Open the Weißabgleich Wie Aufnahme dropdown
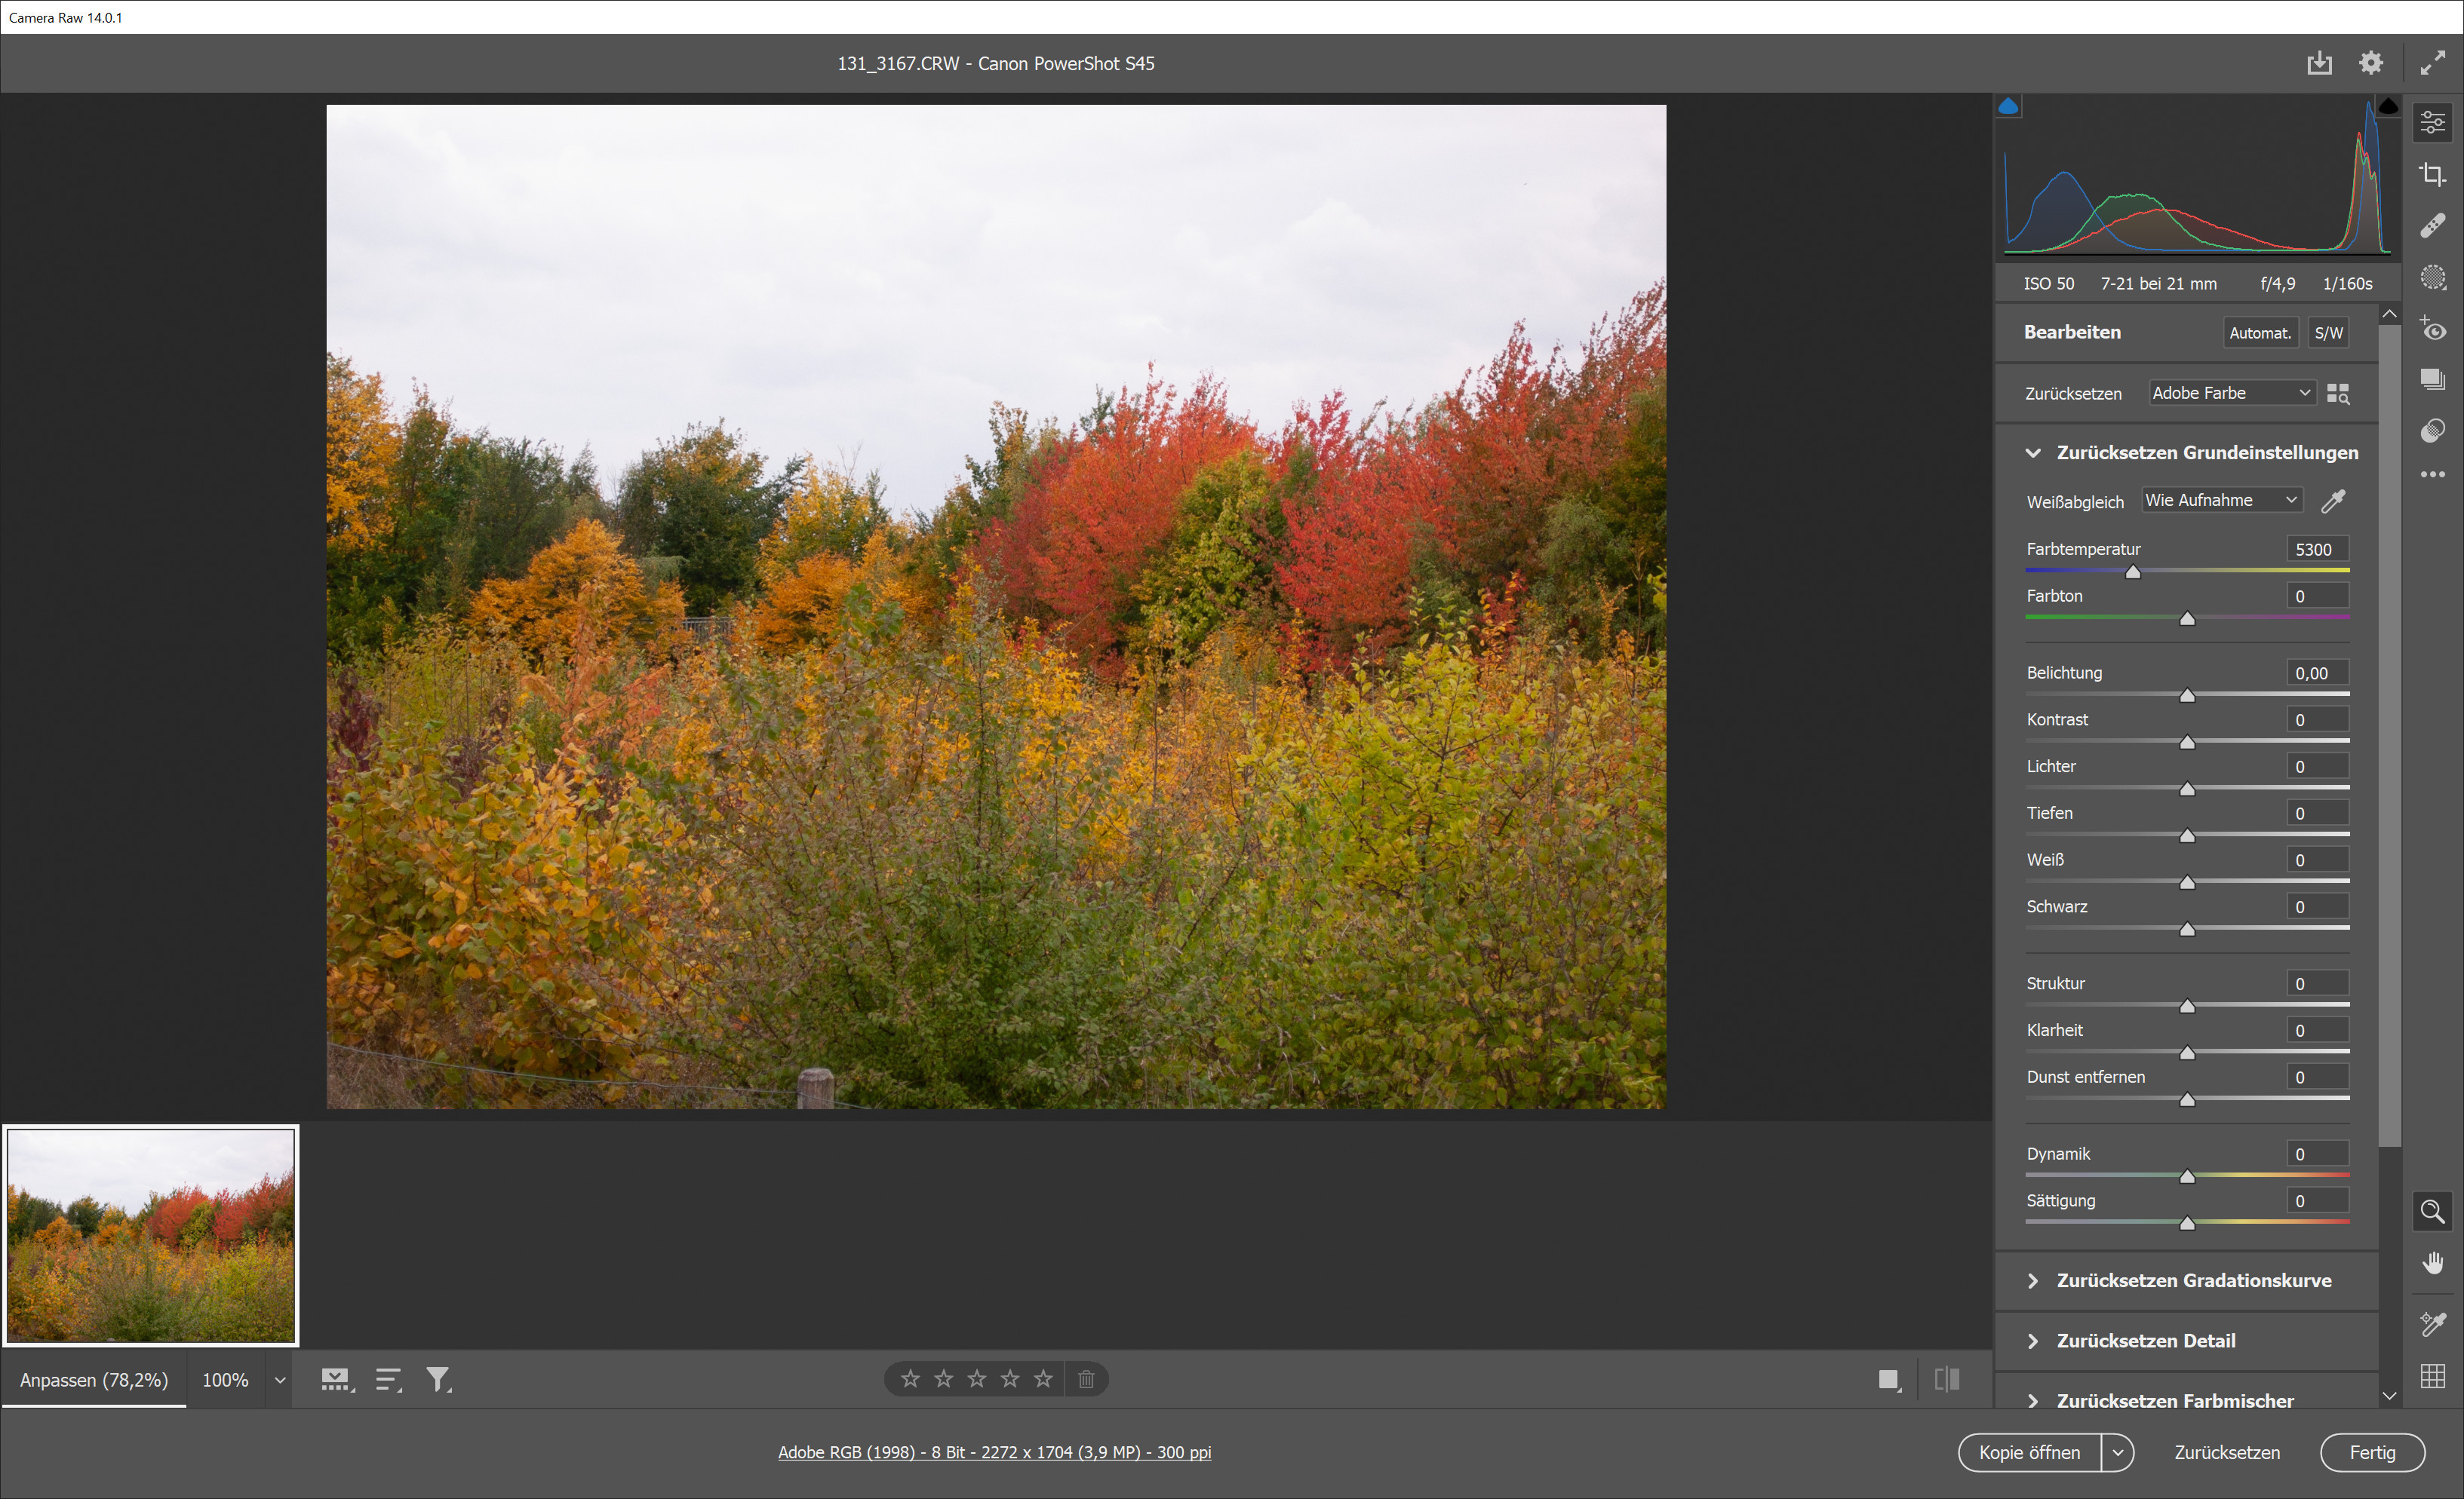Viewport: 2464px width, 1499px height. tap(2222, 500)
